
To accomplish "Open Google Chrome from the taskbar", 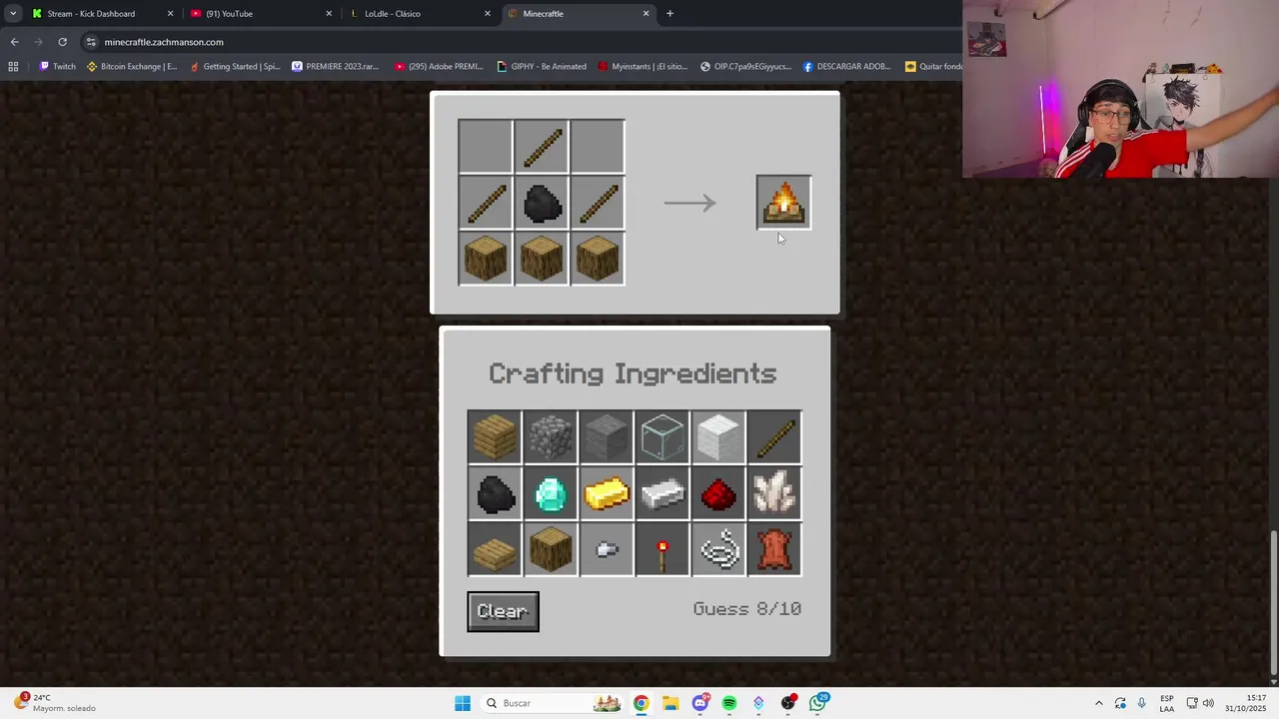I will (640, 703).
